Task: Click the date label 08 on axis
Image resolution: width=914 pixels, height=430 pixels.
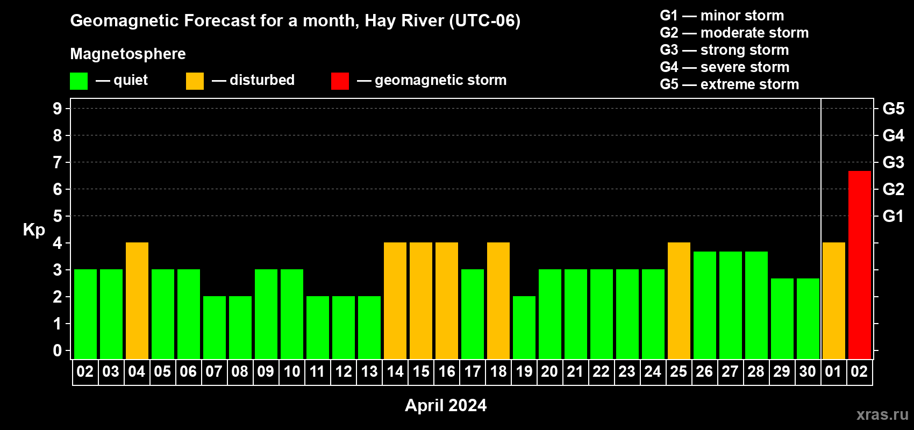Action: click(240, 372)
